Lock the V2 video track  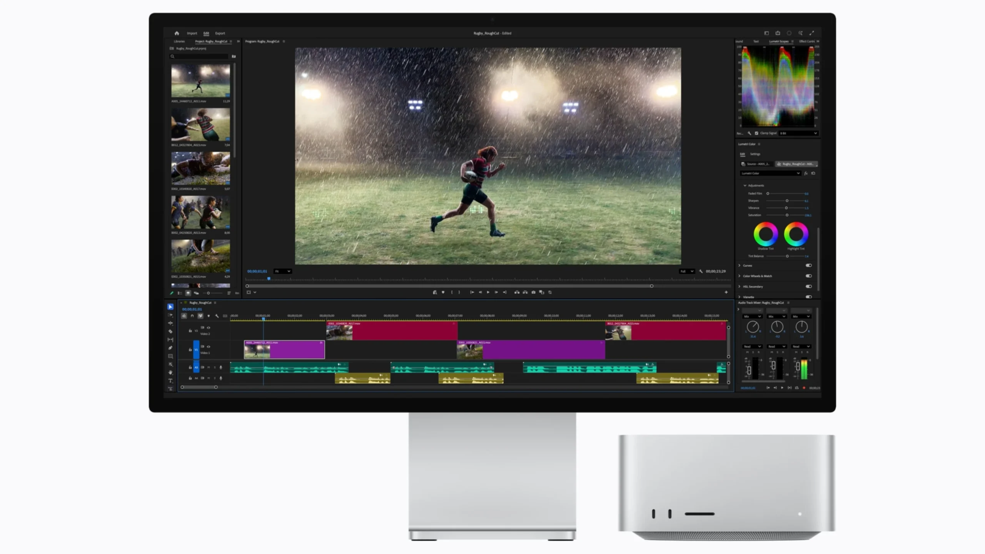coord(190,330)
